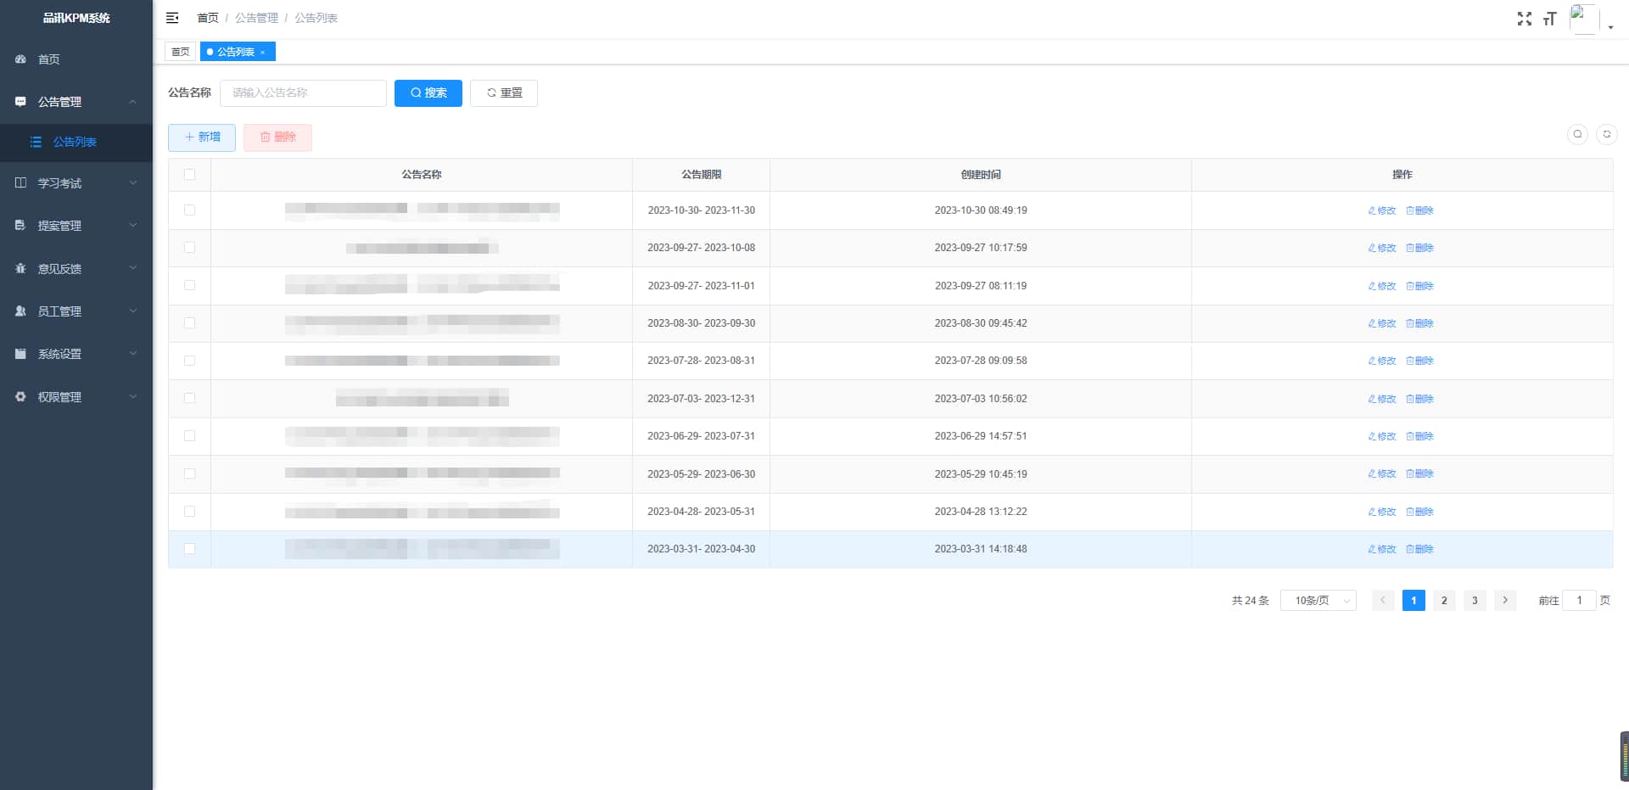Delete the announcement created 2023-06-29 14:57:51
Image resolution: width=1629 pixels, height=790 pixels.
pos(1419,436)
